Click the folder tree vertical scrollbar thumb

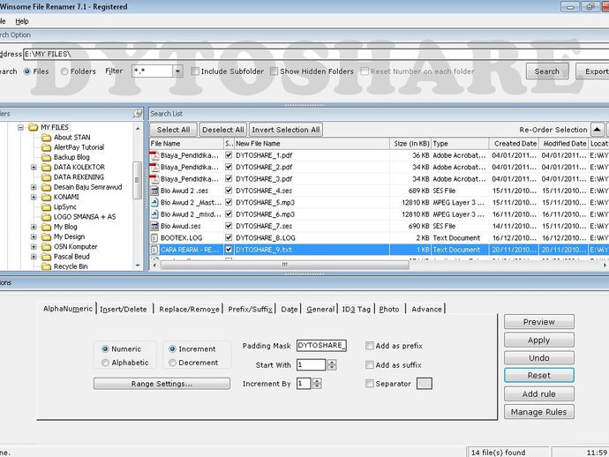137,180
